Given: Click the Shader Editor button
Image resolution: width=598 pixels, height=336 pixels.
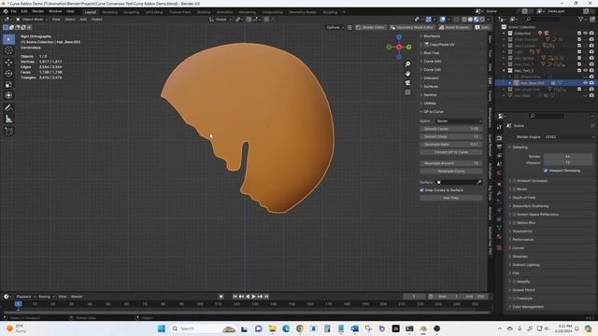Looking at the screenshot, I should [x=370, y=27].
